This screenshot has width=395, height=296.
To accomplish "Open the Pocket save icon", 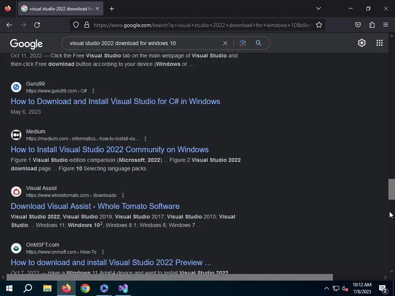I will coord(358,25).
